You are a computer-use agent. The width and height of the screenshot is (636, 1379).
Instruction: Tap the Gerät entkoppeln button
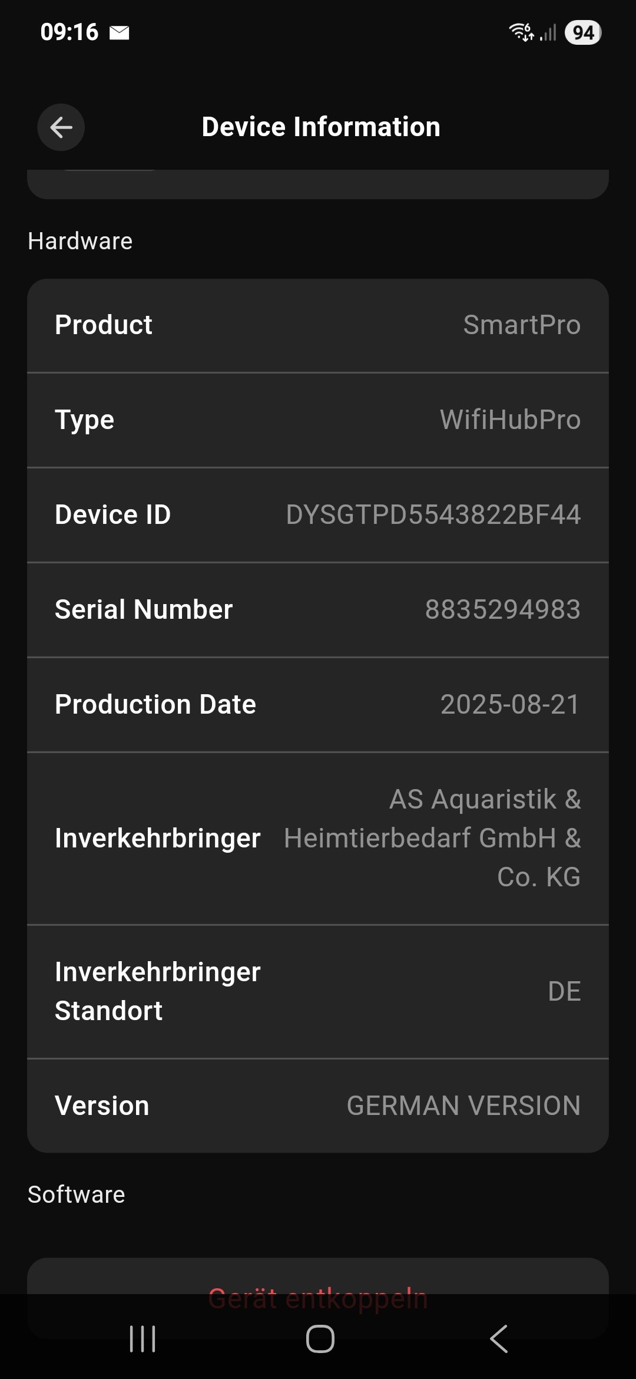[318, 1298]
